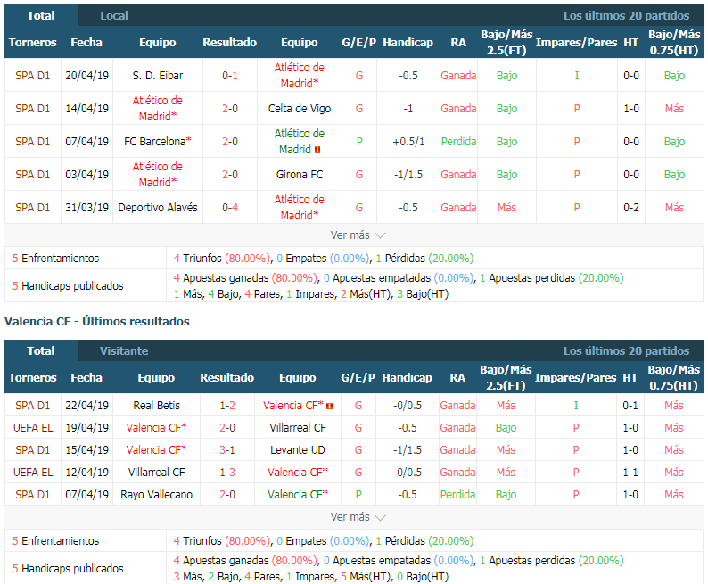Open Girona FC team link
The image size is (708, 584).
point(300,174)
